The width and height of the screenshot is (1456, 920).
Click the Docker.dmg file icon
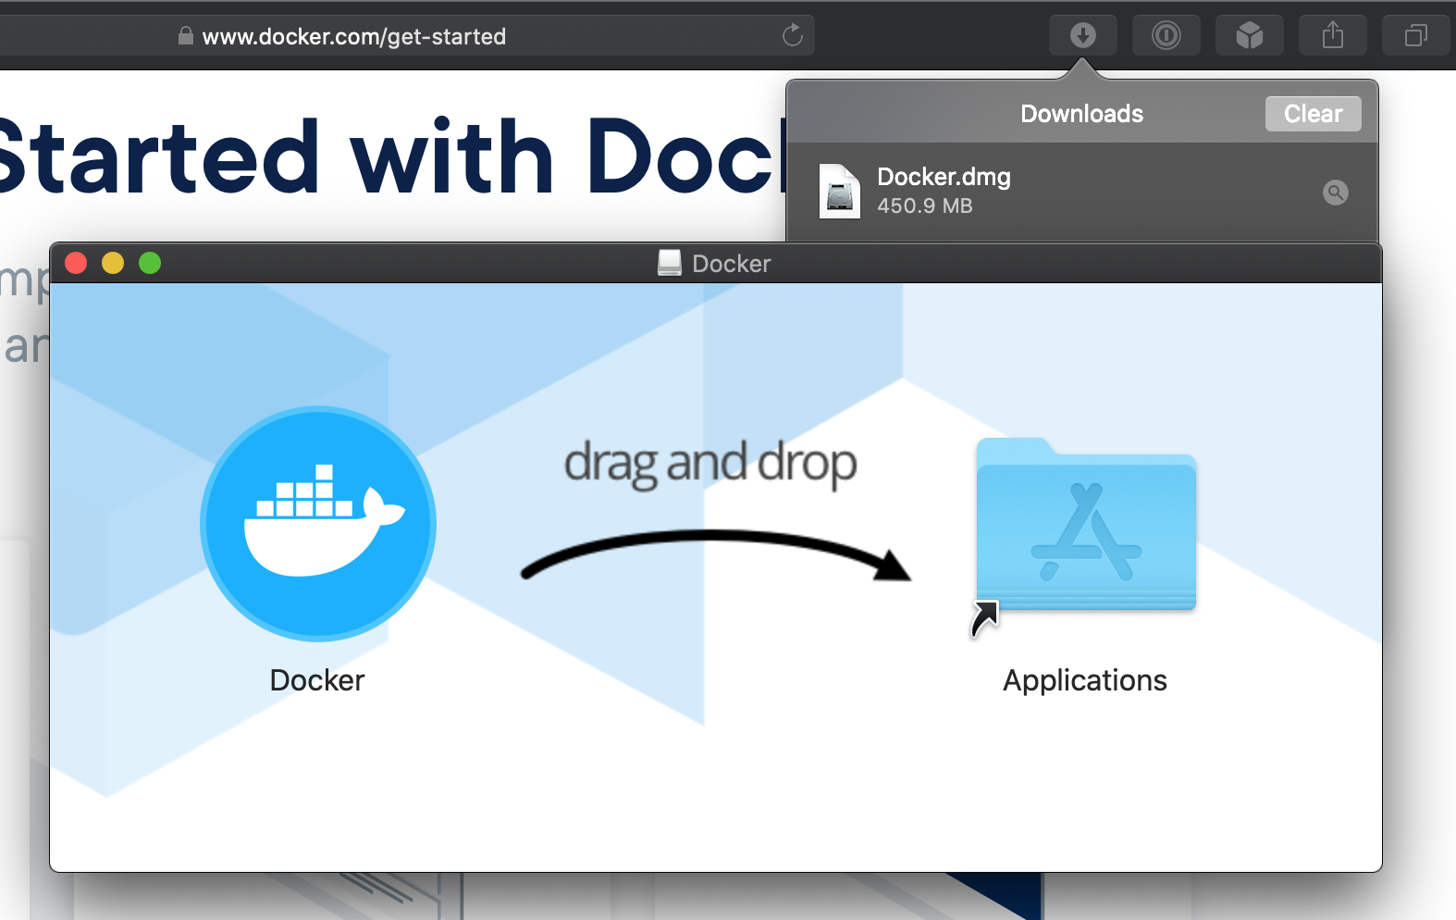point(840,192)
